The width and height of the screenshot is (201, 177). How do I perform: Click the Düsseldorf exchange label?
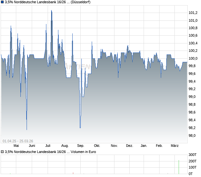click(x=80, y=2)
